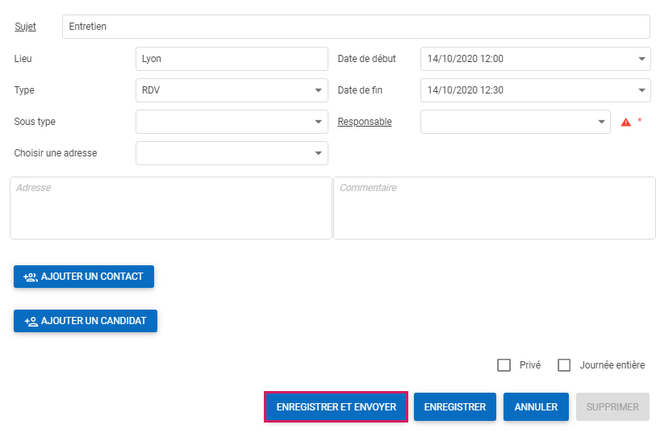Click inside the Adresse text area

(170, 210)
